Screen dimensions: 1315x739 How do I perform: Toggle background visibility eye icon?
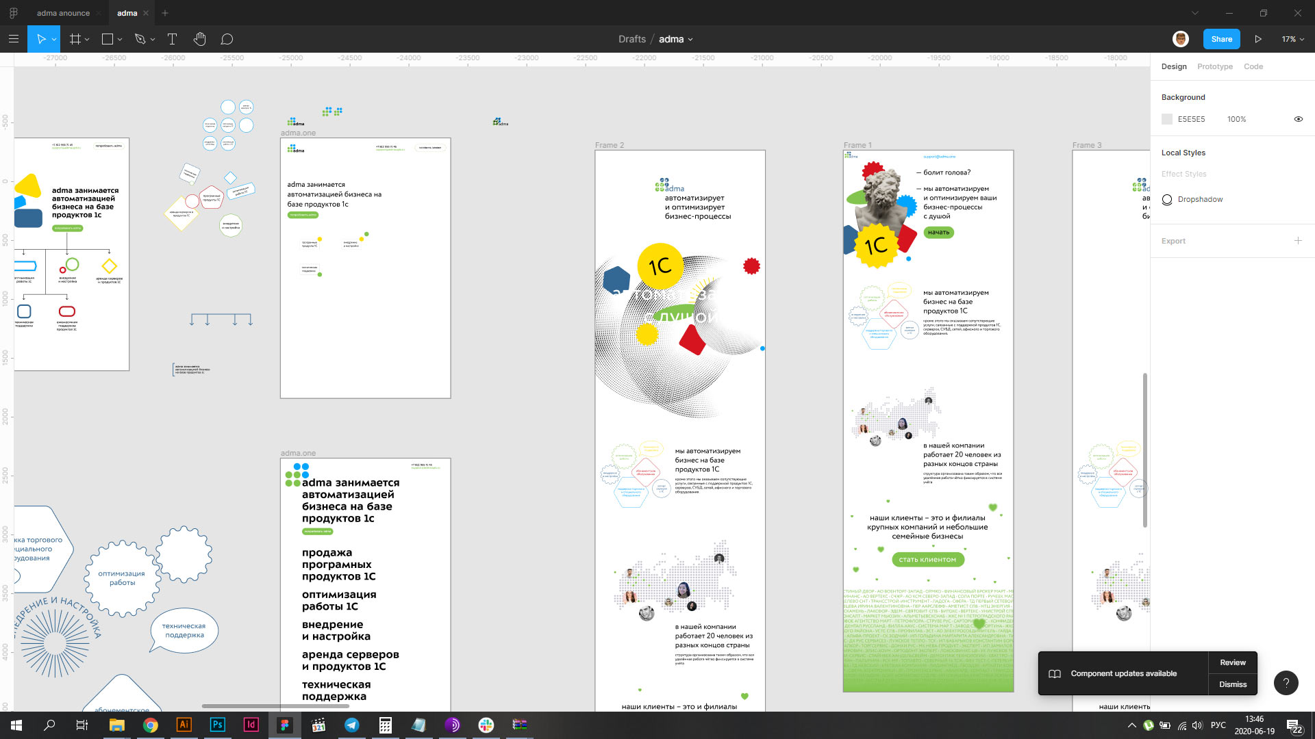tap(1298, 119)
